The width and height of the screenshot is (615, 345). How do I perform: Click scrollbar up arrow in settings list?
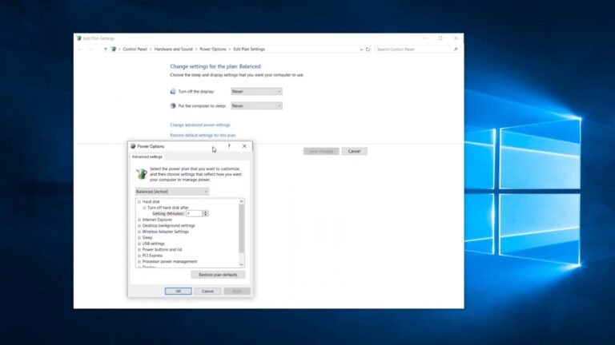241,201
